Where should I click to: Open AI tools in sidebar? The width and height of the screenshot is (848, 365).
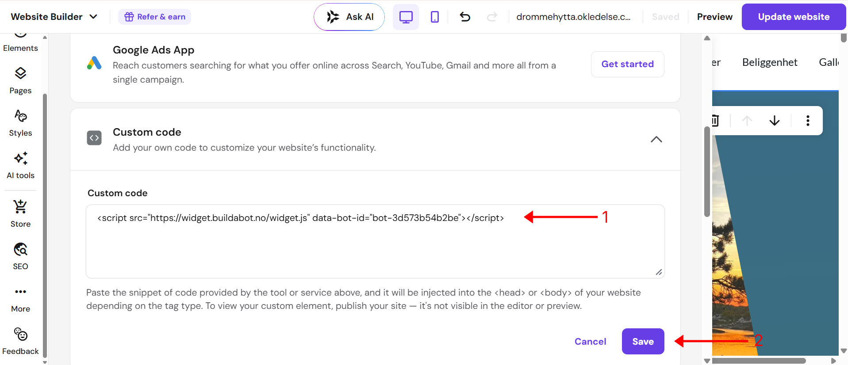[x=20, y=166]
